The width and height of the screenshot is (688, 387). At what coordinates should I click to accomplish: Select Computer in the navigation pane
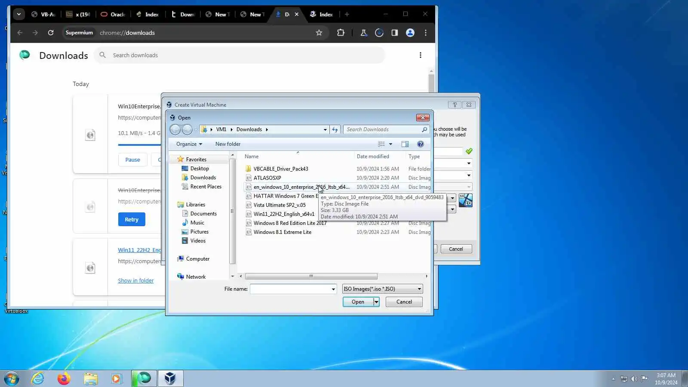click(197, 259)
